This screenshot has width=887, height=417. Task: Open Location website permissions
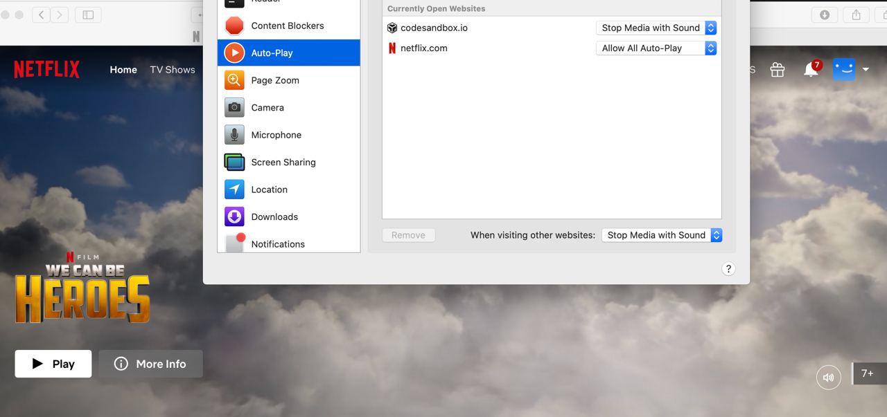[288, 189]
